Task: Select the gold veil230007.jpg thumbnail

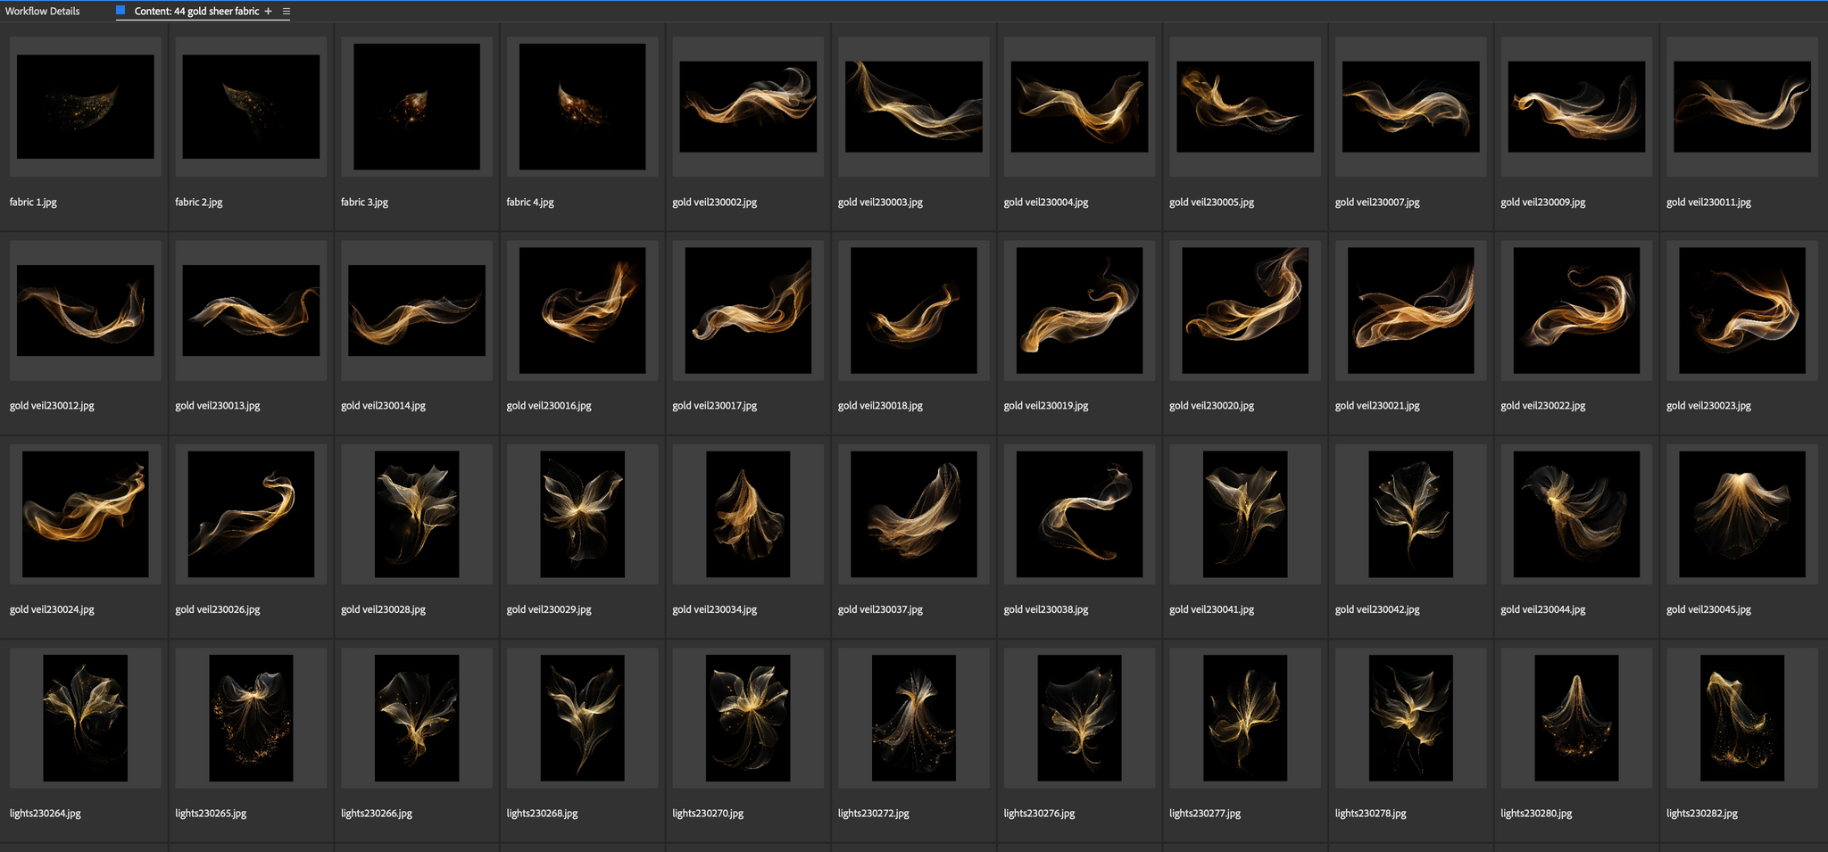Action: click(x=1411, y=107)
